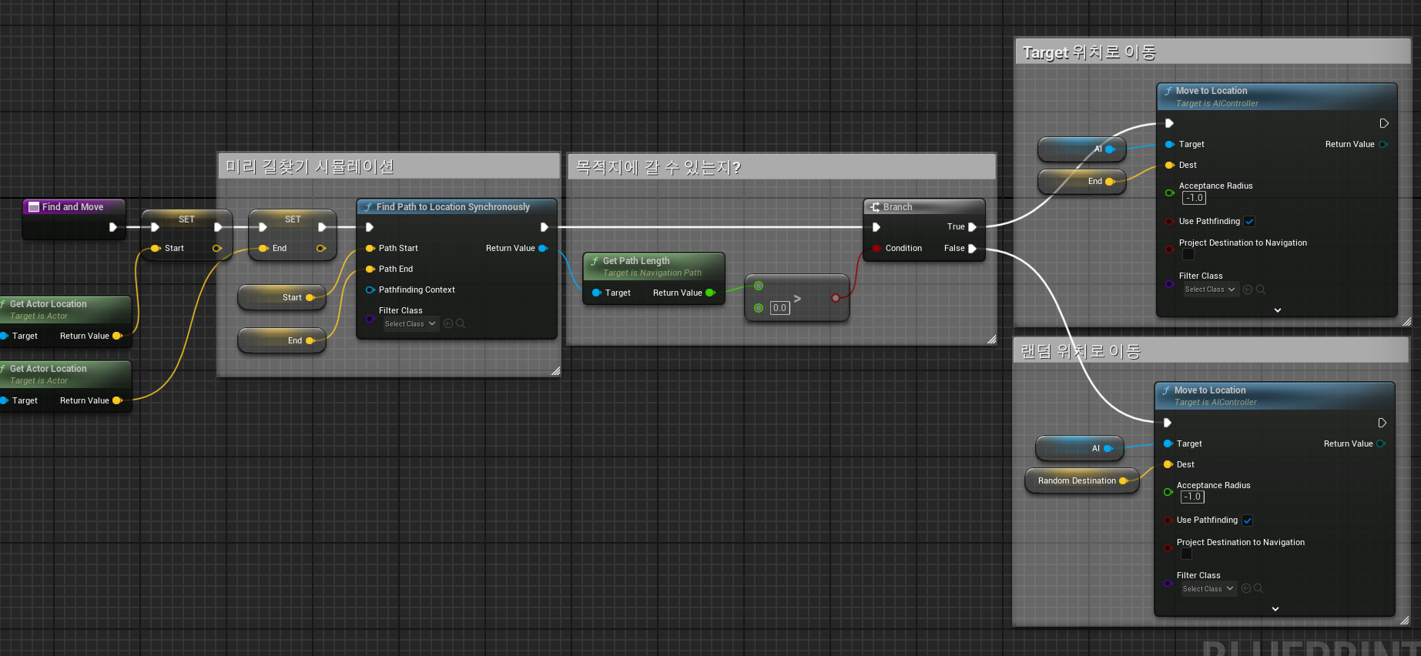Viewport: 1421px width, 656px height.
Task: Click Acceptance Radius field on lower Move to Location
Action: click(x=1192, y=497)
